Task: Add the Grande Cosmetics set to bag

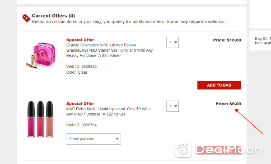Action: point(219,85)
